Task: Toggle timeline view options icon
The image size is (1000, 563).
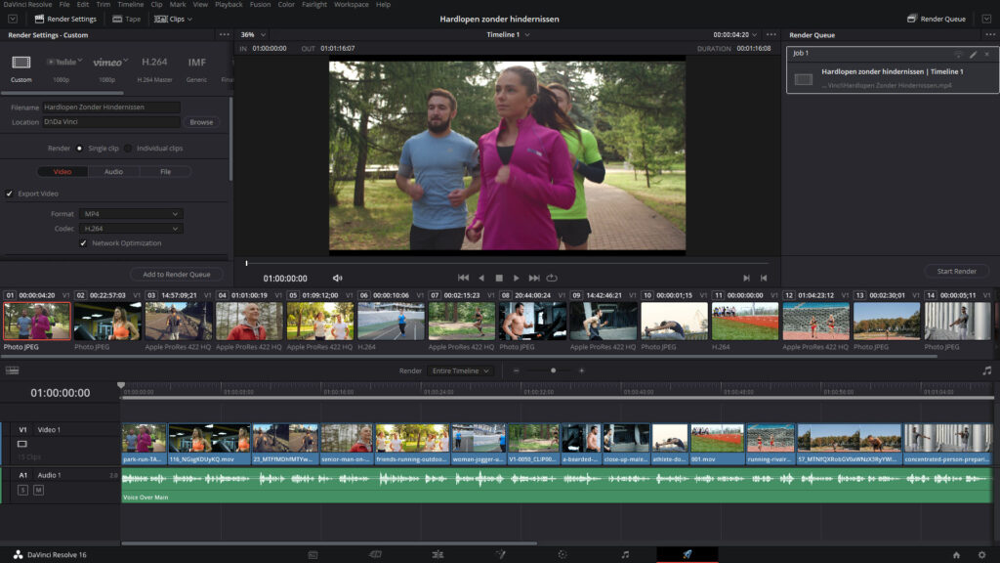Action: click(12, 370)
